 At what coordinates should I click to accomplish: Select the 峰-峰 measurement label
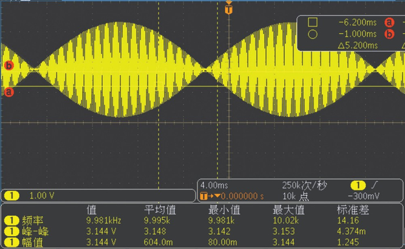(35, 232)
